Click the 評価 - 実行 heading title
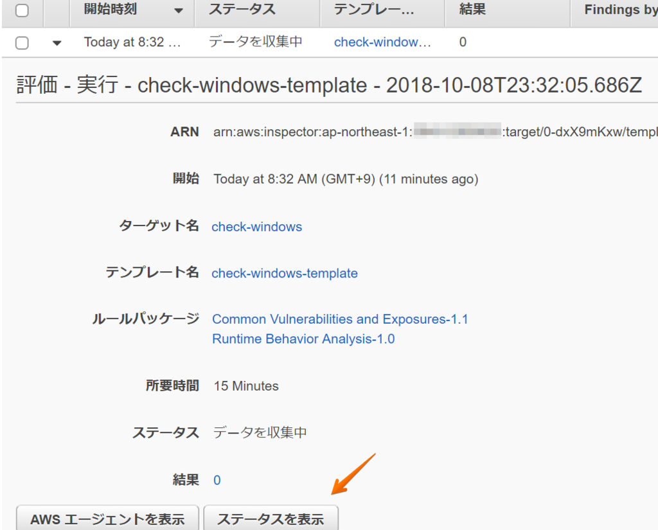The width and height of the screenshot is (658, 530). tap(329, 85)
